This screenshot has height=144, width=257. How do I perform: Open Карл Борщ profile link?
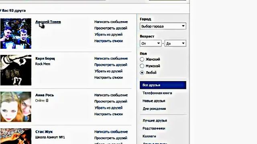tap(45, 58)
